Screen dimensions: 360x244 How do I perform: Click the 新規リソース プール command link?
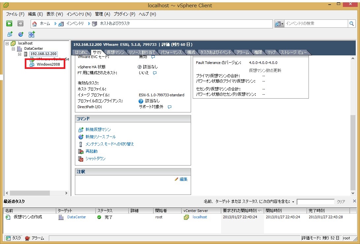[x=101, y=137]
